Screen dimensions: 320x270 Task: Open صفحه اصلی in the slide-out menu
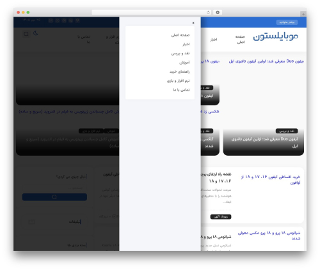click(x=180, y=35)
